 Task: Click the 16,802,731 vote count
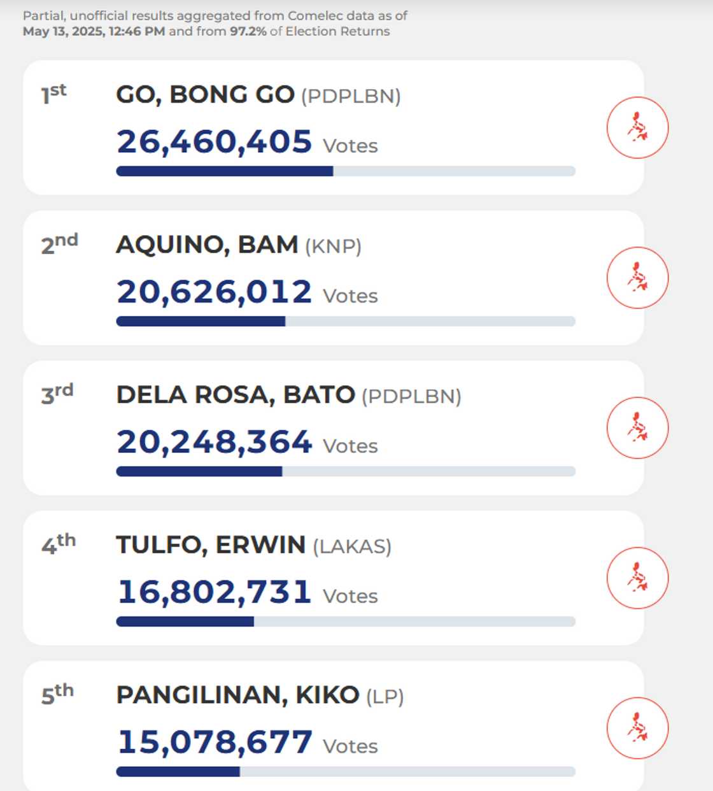point(215,592)
